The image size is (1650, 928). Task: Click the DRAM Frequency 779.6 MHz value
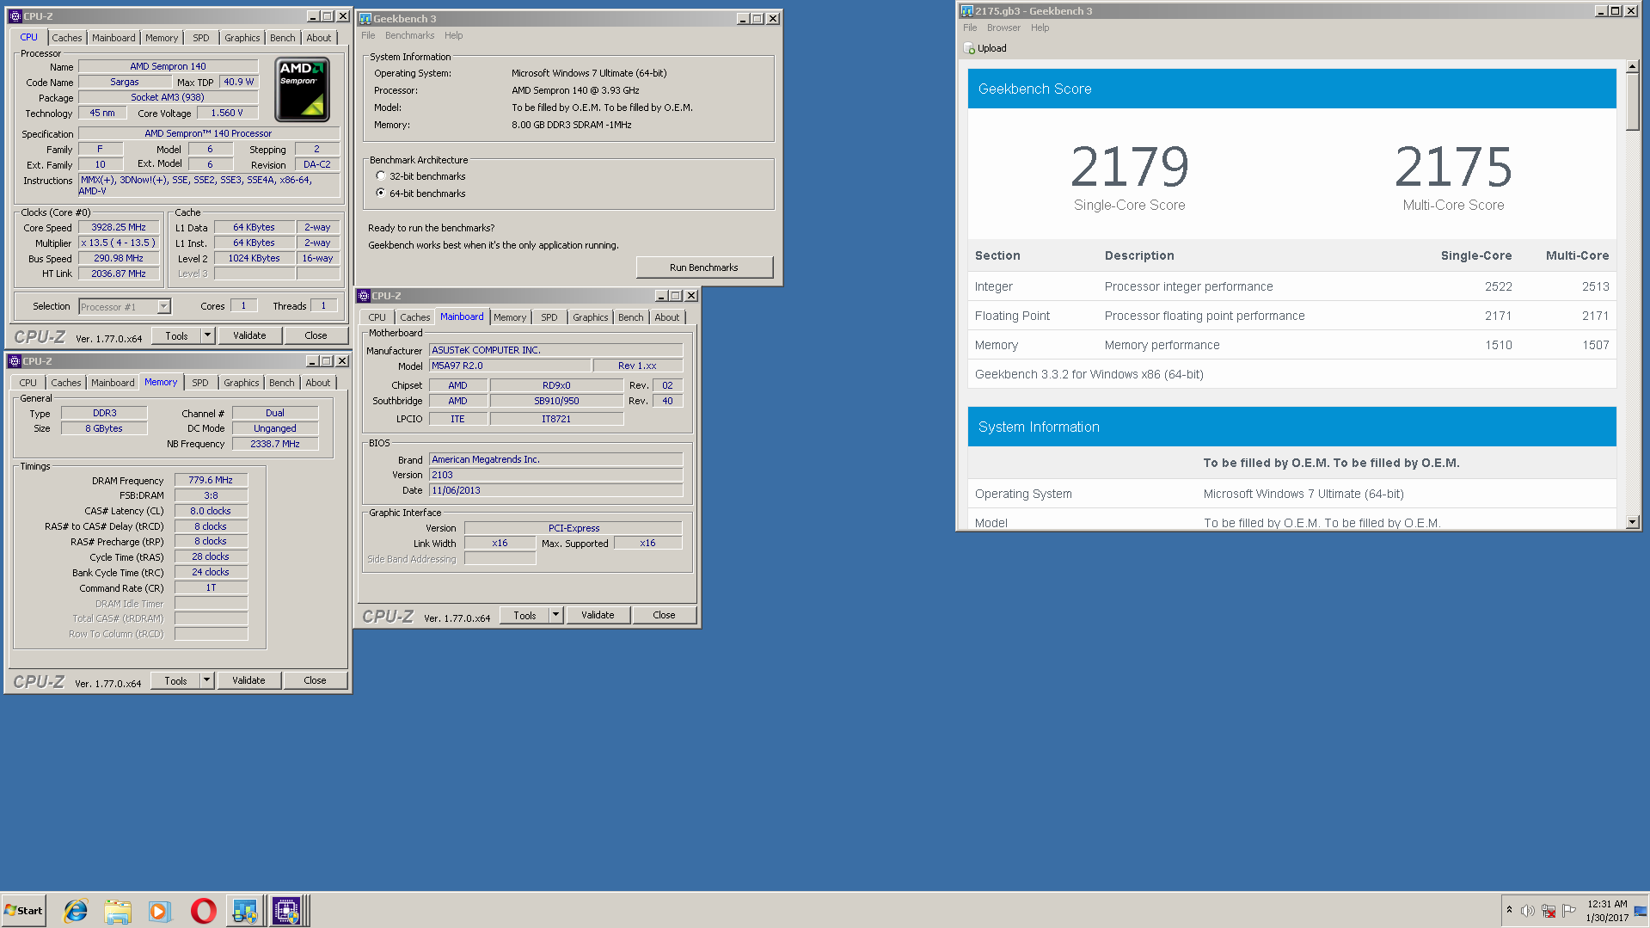211,480
